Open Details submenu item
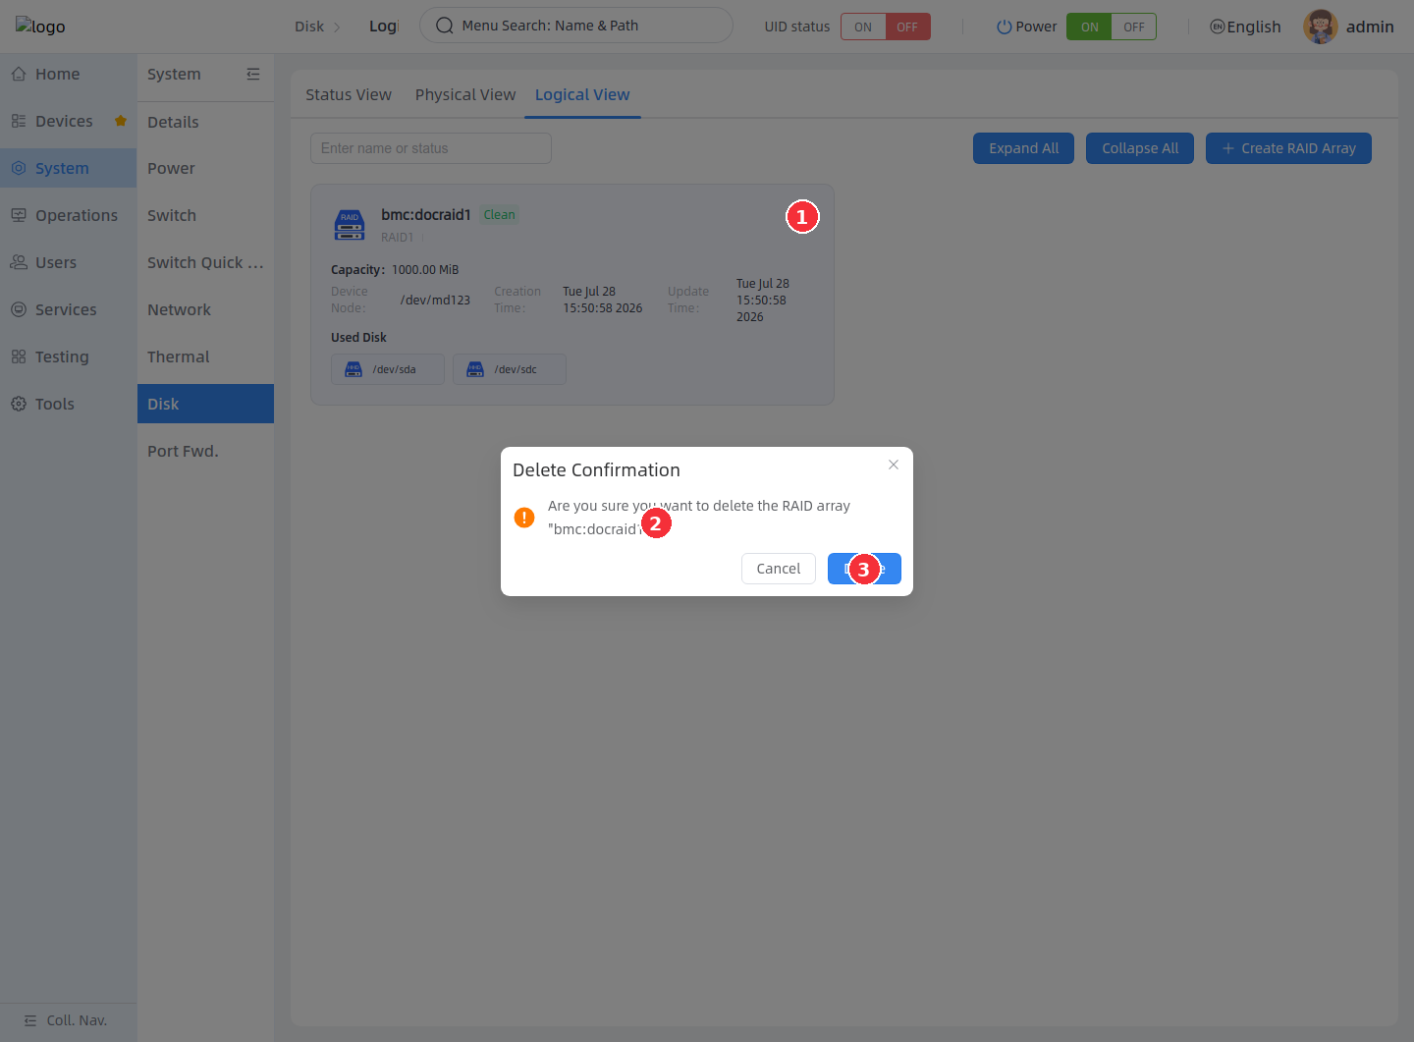 205,122
